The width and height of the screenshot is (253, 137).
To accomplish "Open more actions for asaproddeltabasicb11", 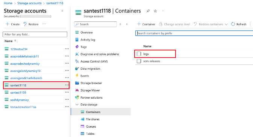I will (x=67, y=56).
